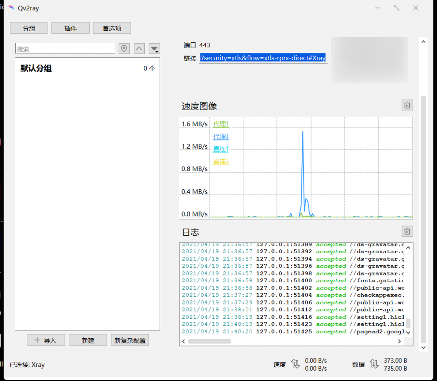This screenshot has width=437, height=381.
Task: Click the 新建 new connection button
Action: point(88,340)
